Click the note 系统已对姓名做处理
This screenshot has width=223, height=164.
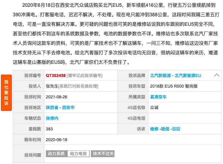78,86
